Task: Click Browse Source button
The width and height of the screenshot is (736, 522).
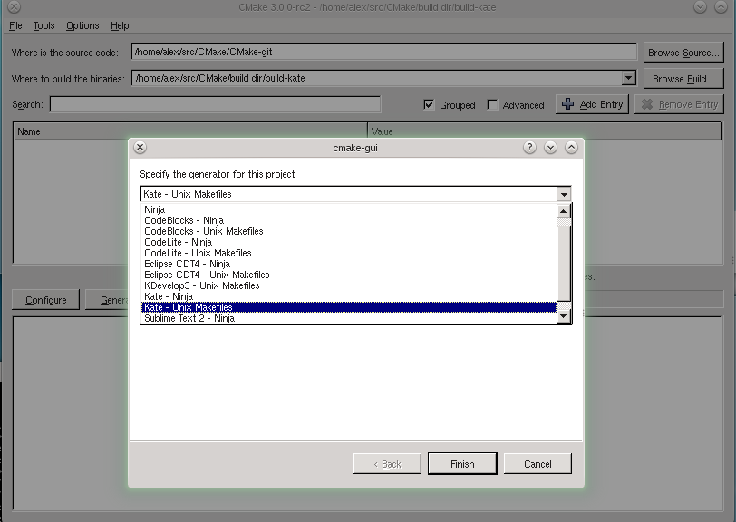Action: (683, 53)
